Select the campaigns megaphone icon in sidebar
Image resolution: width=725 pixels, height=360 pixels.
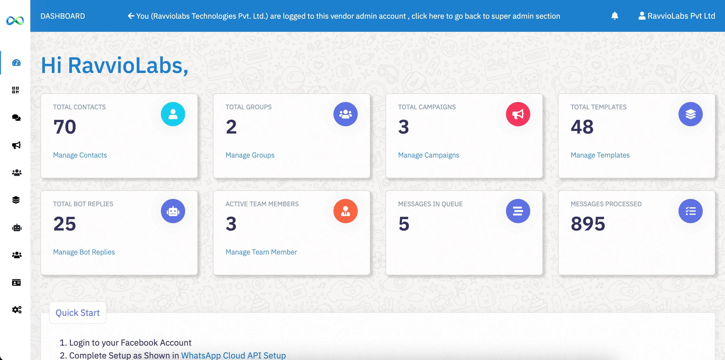17,145
